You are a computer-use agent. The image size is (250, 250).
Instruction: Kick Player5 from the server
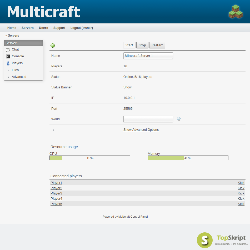click(x=241, y=204)
